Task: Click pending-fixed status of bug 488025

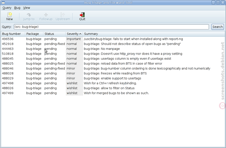Action: coord(55,64)
